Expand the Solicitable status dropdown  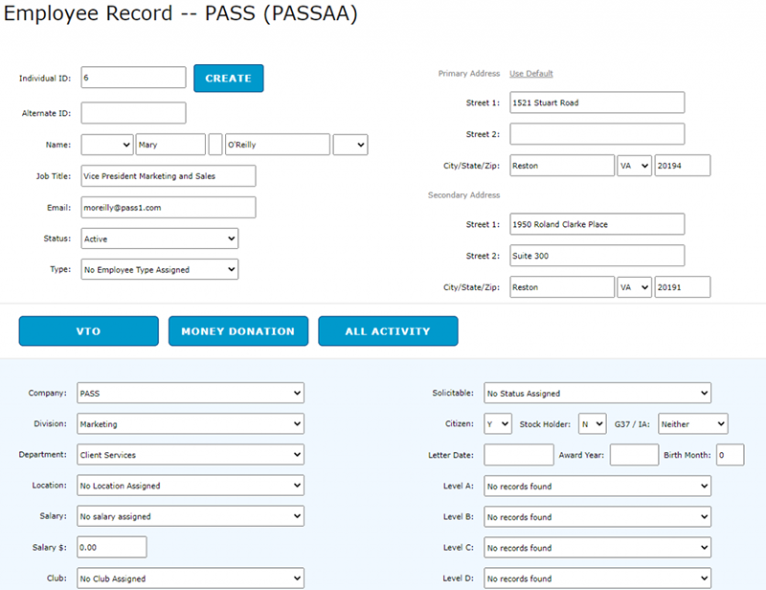pyautogui.click(x=597, y=393)
